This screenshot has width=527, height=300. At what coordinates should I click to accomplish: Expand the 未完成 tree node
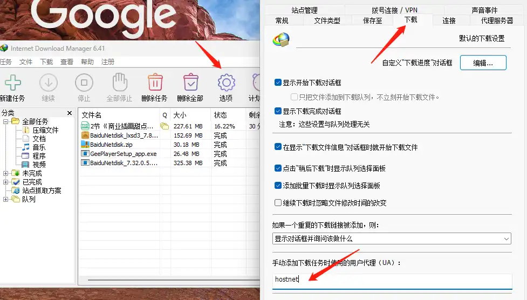click(6, 174)
